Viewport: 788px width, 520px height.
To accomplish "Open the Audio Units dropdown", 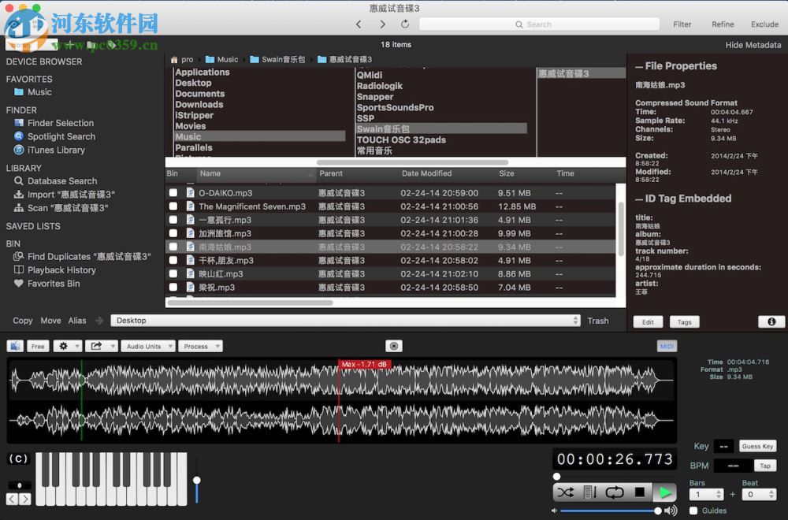I will tap(147, 346).
